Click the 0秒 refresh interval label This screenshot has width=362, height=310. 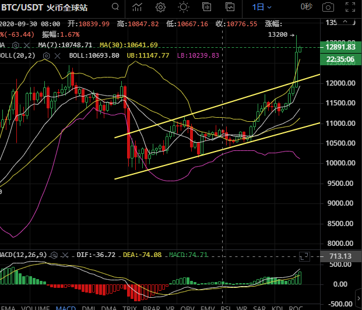click(x=307, y=7)
